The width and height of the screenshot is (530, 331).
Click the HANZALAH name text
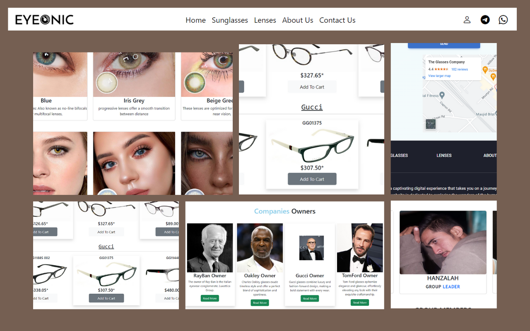[443, 278]
